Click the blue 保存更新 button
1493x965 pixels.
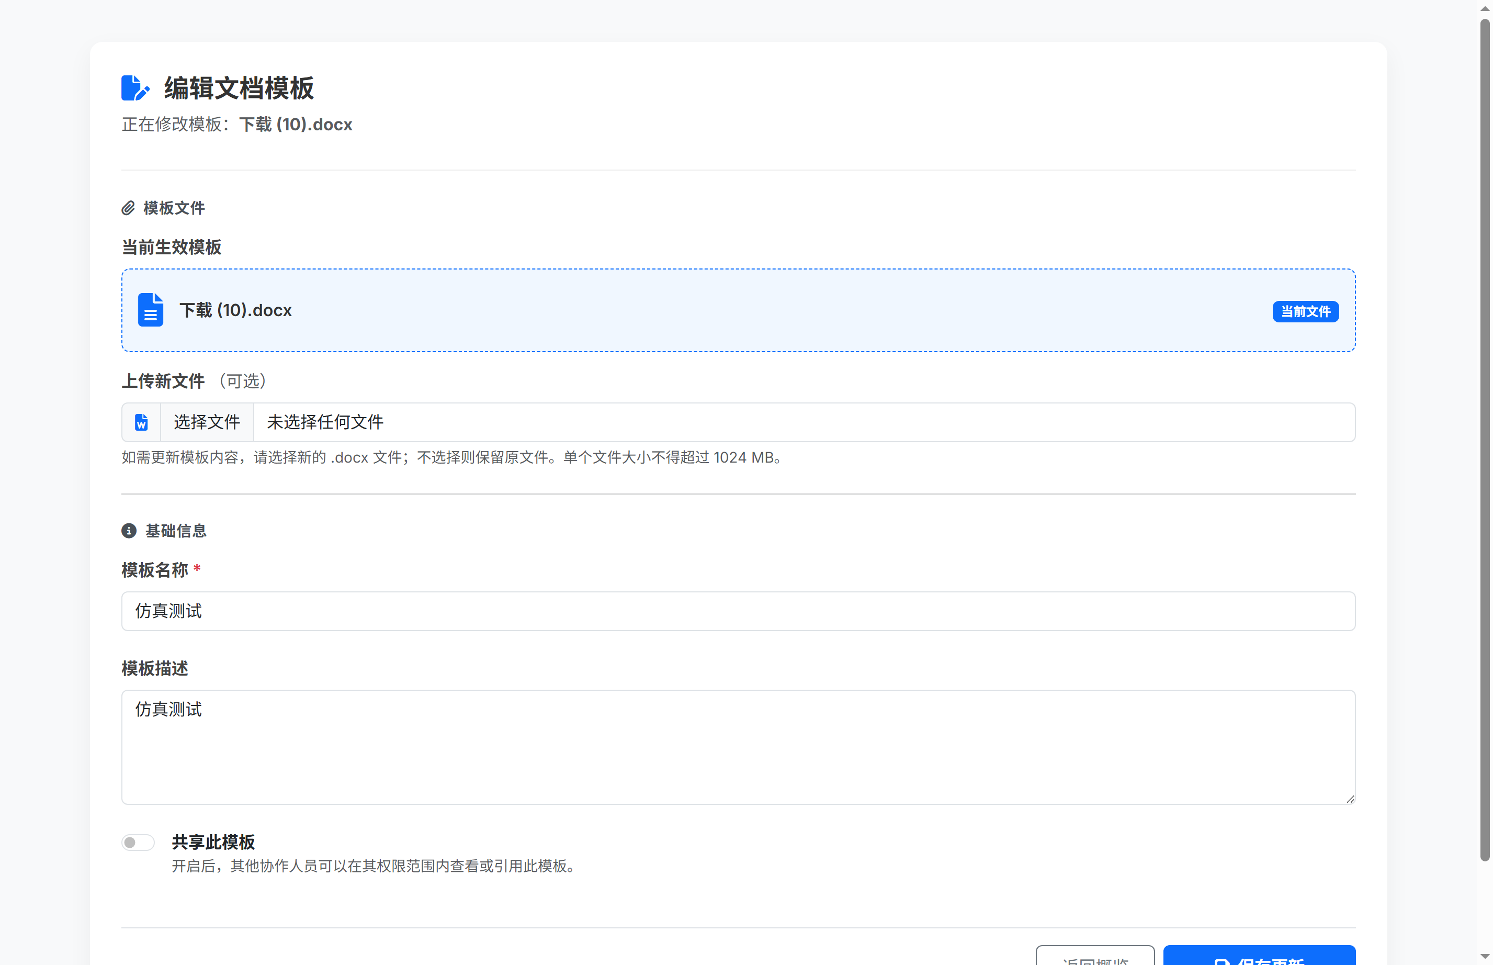pos(1259,957)
